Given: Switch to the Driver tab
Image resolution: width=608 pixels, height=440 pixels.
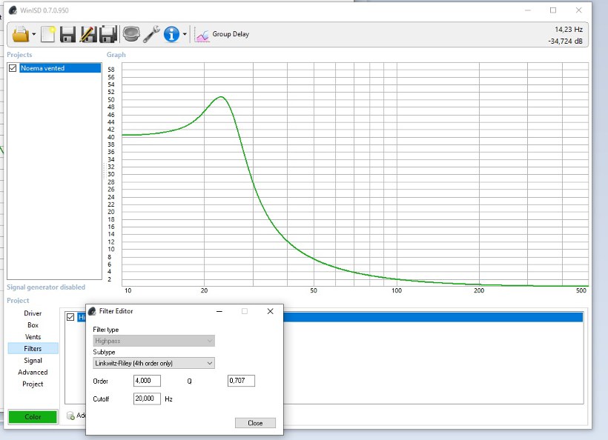Looking at the screenshot, I should coord(33,313).
